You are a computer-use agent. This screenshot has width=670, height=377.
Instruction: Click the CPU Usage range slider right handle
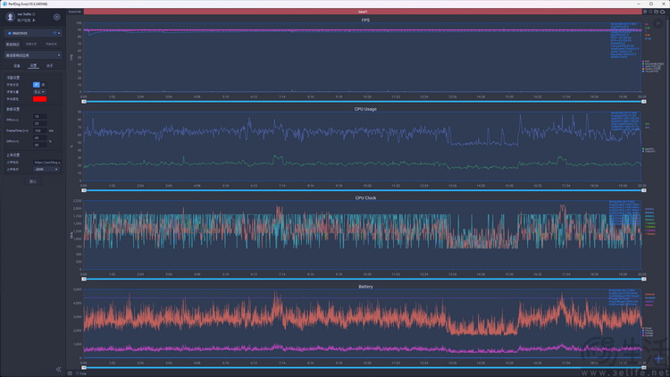[x=644, y=190]
